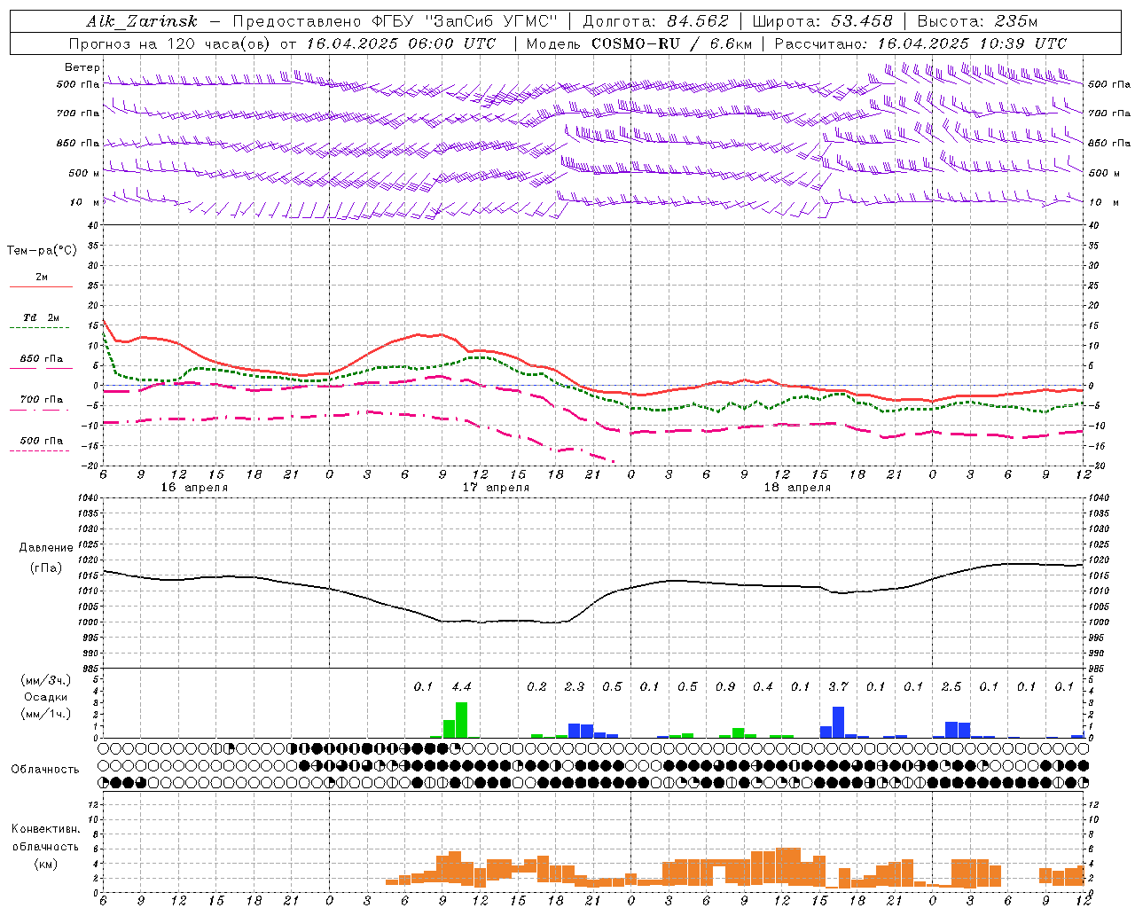Click the 0.2 precipitation total value
Screen dimensions: 1135x908
point(536,686)
